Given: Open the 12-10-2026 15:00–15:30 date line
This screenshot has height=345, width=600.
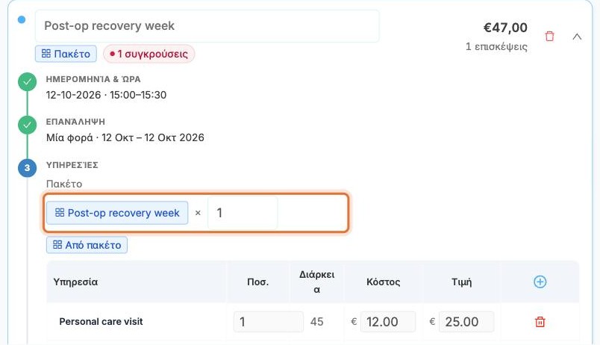Looking at the screenshot, I should pyautogui.click(x=107, y=95).
